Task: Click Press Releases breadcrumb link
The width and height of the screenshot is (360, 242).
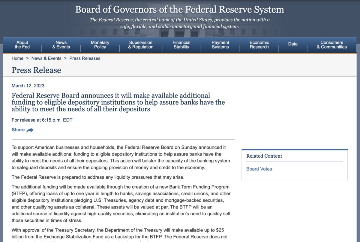Action: (85, 58)
